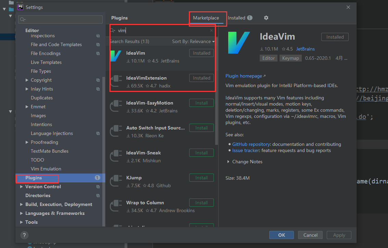The height and width of the screenshot is (248, 388).
Task: Expand the Inlay Hints node
Action: pyautogui.click(x=27, y=89)
